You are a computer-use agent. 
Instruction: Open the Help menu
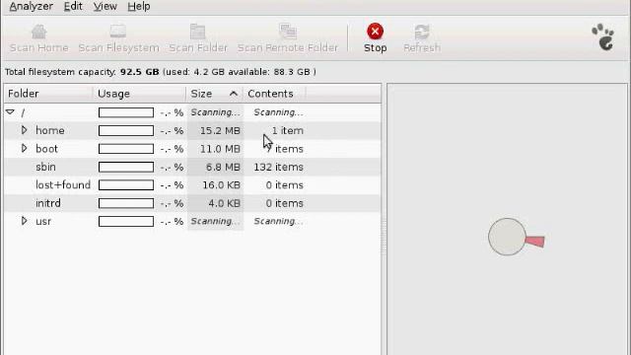coord(139,7)
